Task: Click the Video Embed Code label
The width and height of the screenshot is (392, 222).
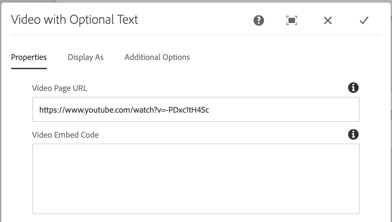Action: coord(65,135)
